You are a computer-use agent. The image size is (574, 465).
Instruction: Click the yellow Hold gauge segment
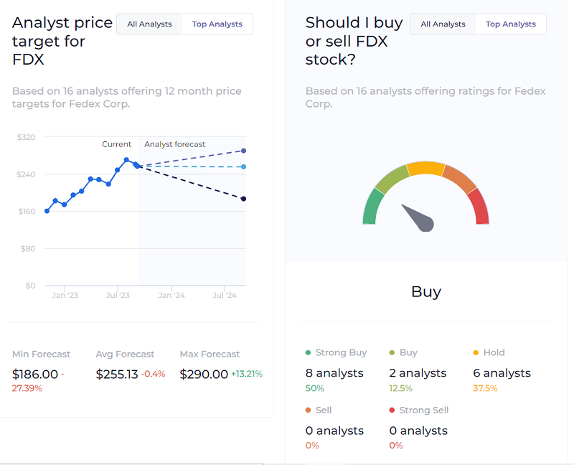click(x=425, y=169)
